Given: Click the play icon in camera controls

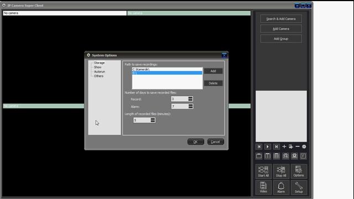Looking at the screenshot, I should (x=268, y=146).
